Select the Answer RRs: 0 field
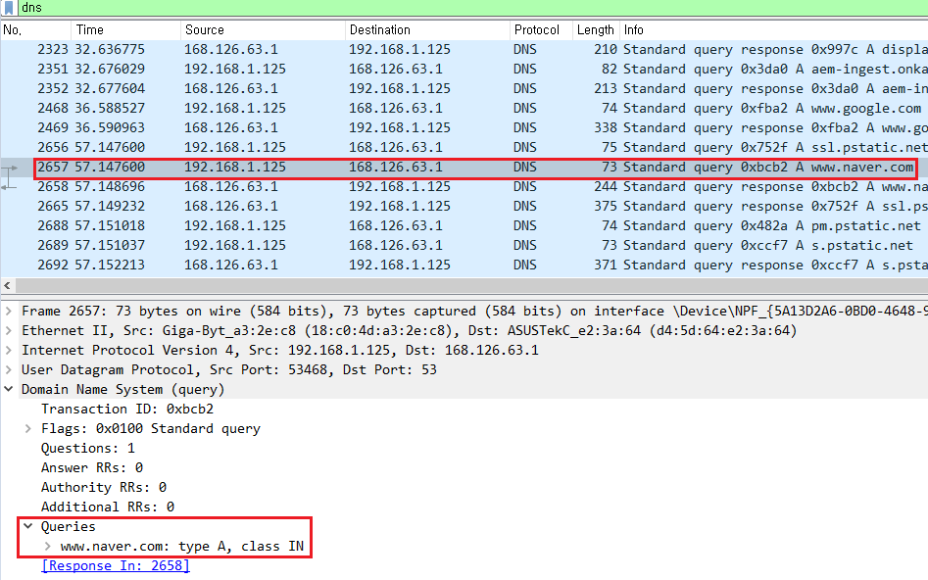928x580 pixels. 92,467
